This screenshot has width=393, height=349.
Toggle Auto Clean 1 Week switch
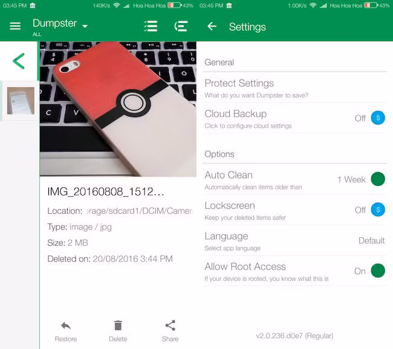pos(377,179)
